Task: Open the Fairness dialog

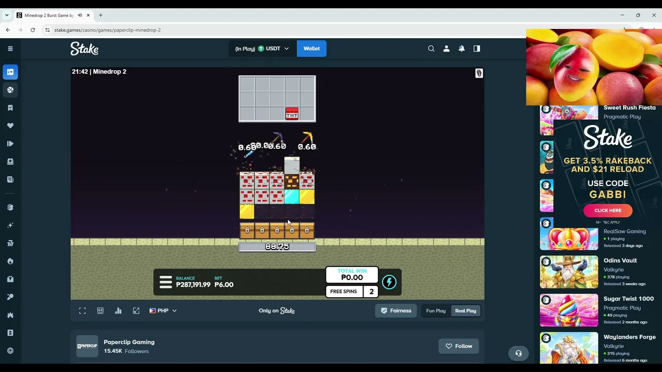Action: (396, 311)
